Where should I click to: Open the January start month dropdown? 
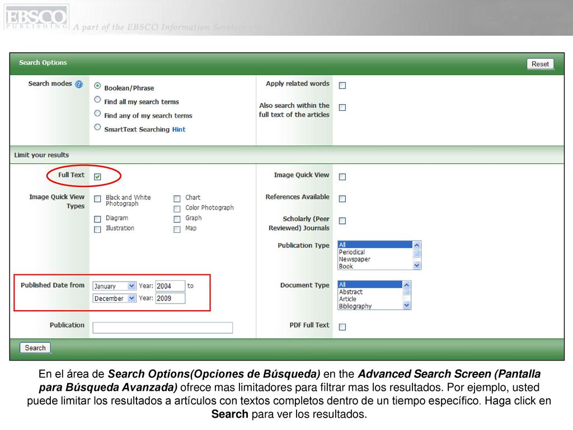[114, 286]
